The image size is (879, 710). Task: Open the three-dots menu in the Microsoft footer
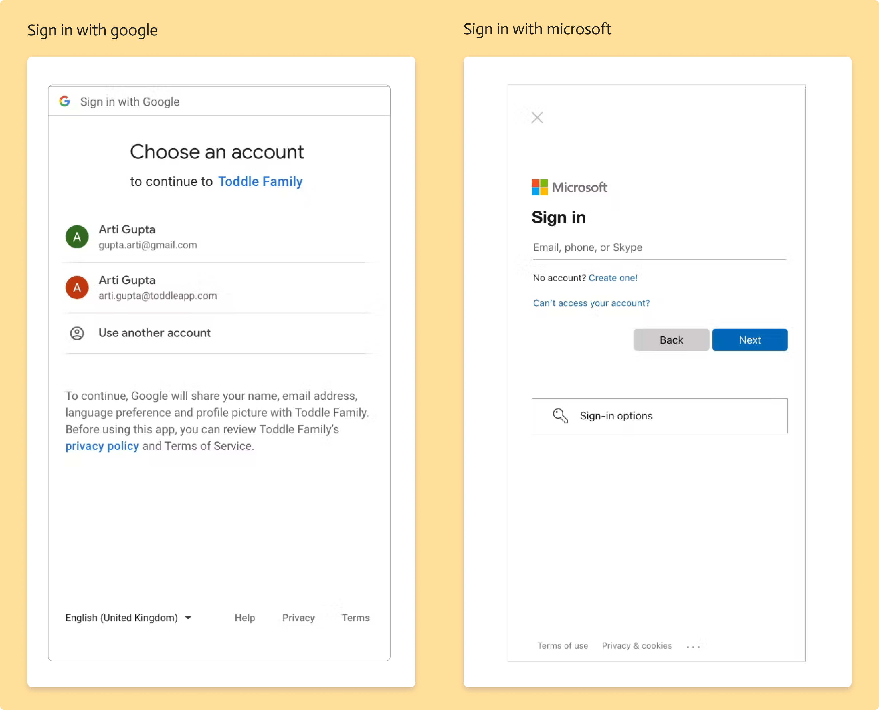pyautogui.click(x=693, y=646)
